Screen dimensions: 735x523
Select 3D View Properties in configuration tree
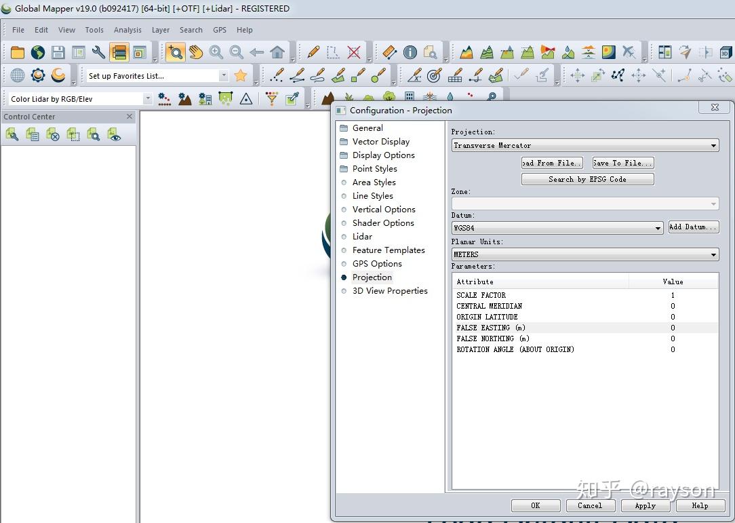pos(390,291)
